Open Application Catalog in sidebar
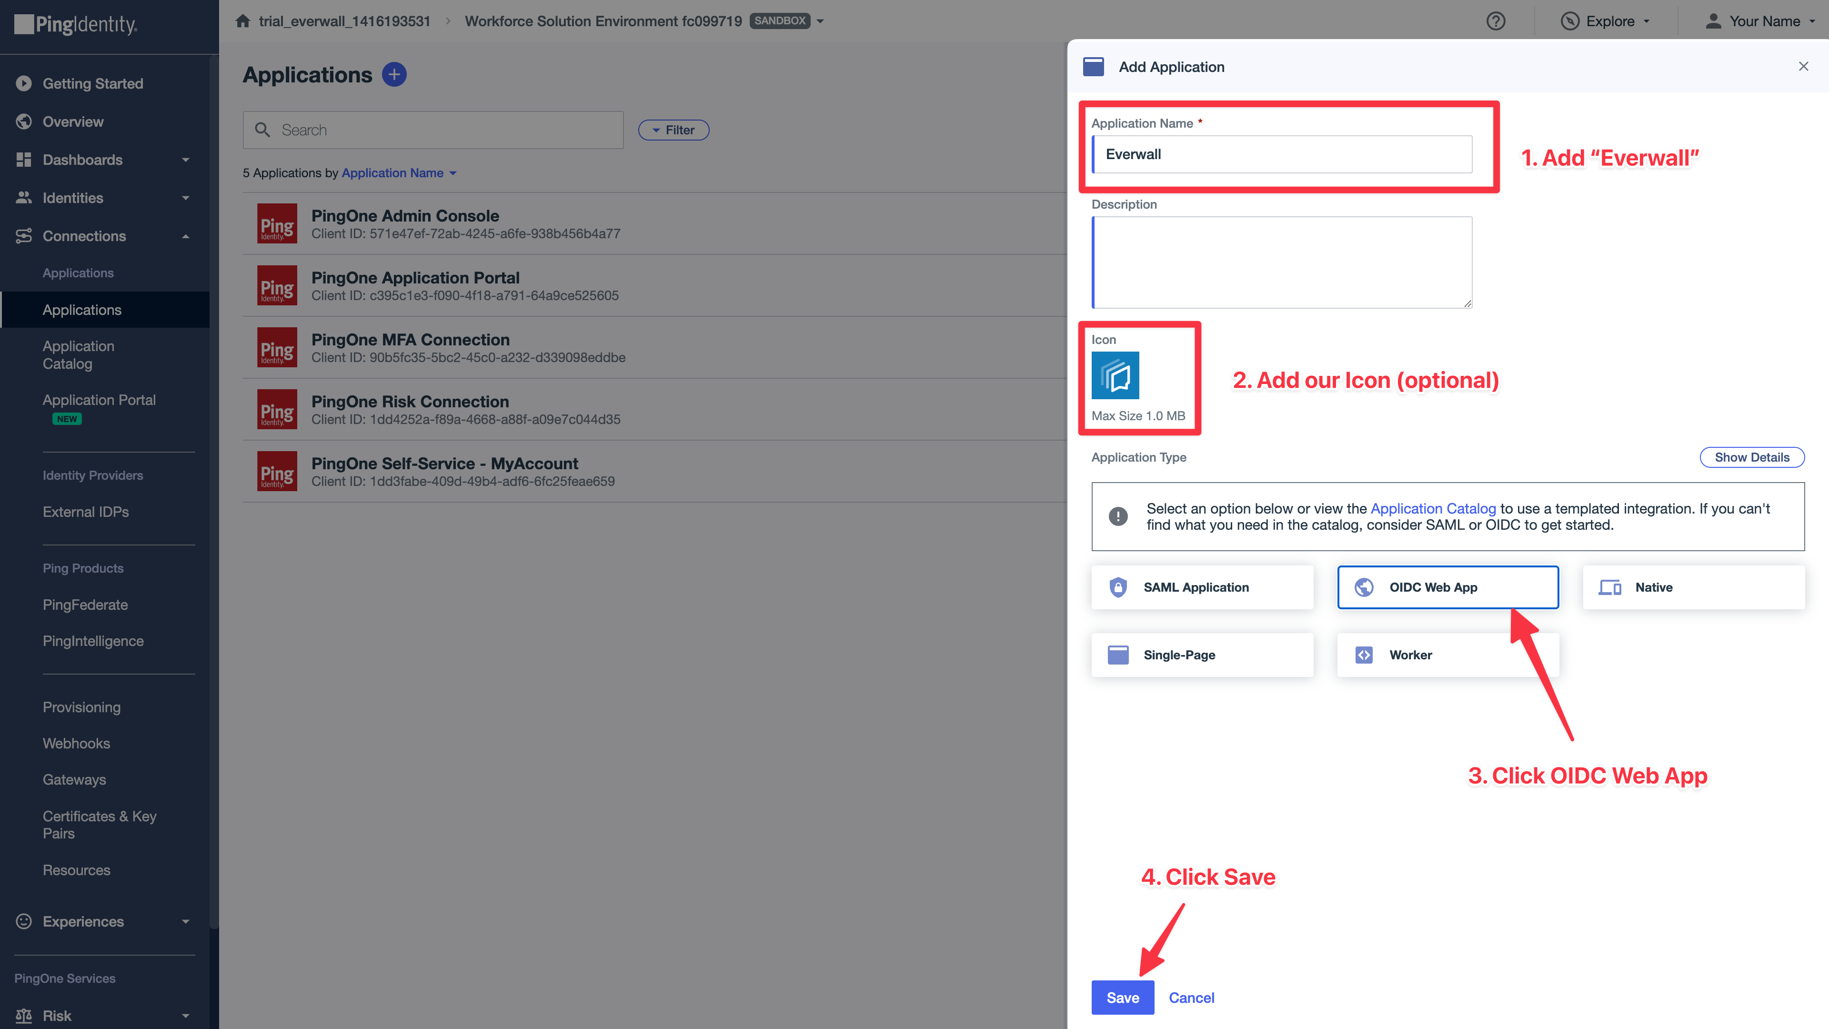1829x1029 pixels. tap(78, 355)
